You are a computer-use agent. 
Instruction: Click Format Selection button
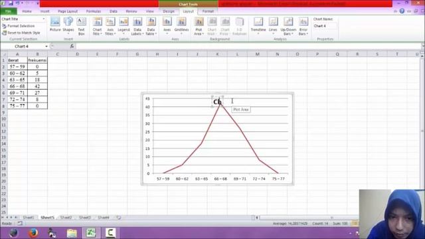[x=19, y=26]
